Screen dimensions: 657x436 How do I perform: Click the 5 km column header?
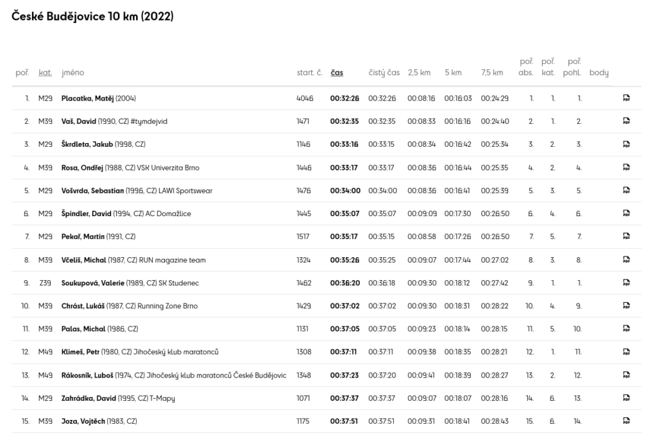[453, 73]
